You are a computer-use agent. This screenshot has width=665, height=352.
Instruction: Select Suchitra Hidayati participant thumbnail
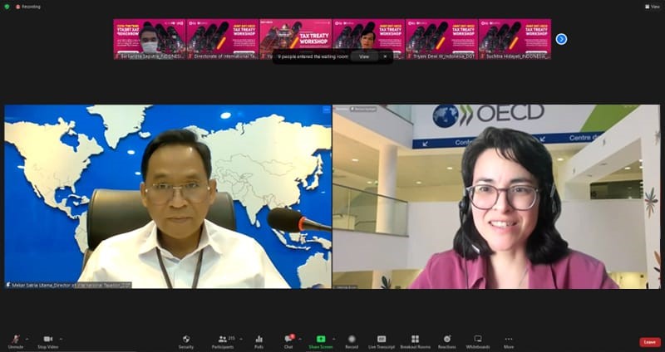point(515,39)
